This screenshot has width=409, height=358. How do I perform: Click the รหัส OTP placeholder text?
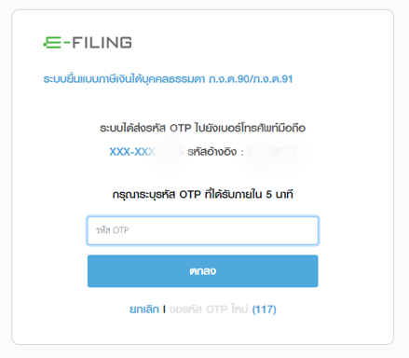(x=112, y=230)
